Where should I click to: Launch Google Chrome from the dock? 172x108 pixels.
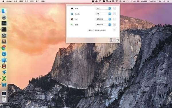pos(4,48)
